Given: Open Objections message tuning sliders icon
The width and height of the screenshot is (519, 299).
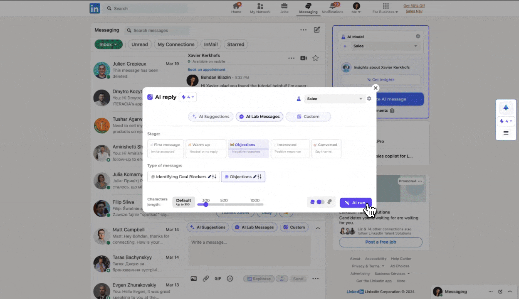Looking at the screenshot, I should [259, 176].
